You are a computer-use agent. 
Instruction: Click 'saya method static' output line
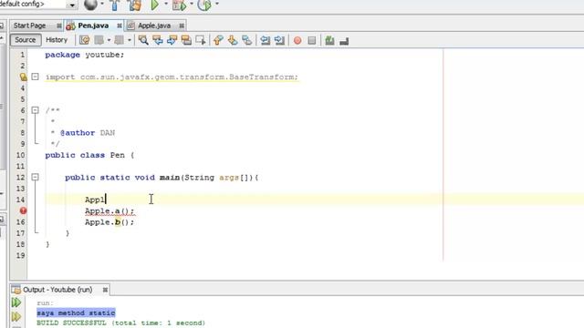pyautogui.click(x=76, y=313)
